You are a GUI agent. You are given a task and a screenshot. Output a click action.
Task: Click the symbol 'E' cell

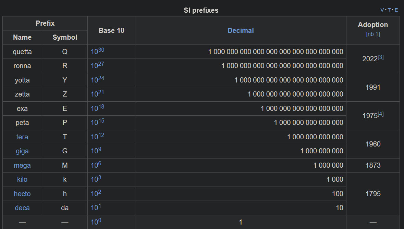point(65,109)
